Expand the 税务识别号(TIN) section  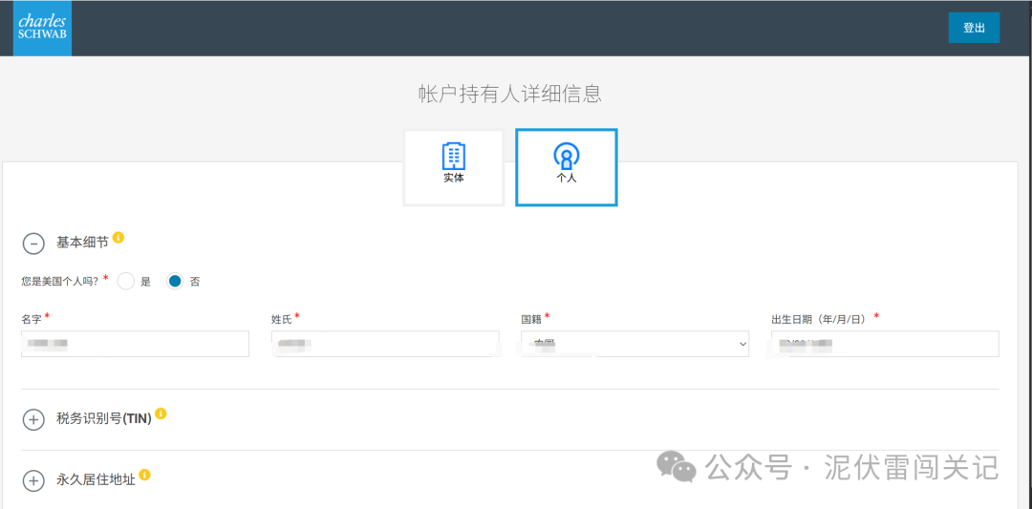pyautogui.click(x=32, y=419)
